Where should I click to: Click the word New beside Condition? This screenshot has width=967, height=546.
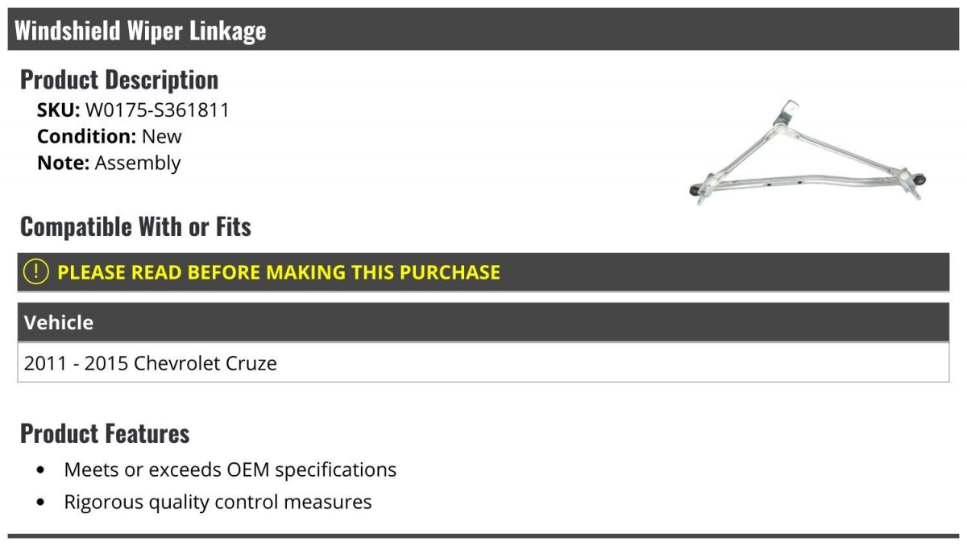162,136
